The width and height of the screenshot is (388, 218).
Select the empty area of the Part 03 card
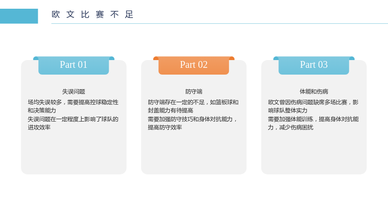pyautogui.click(x=314, y=152)
